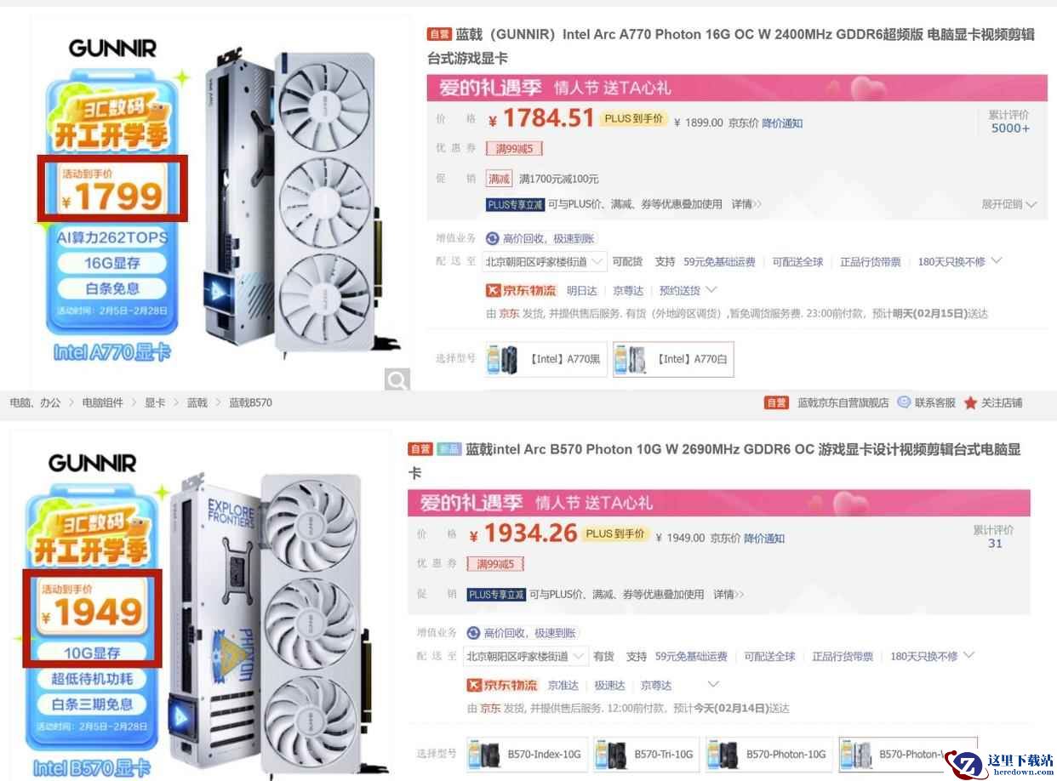Click the 联系客服 chat icon
This screenshot has height=781, width=1057.
904,402
